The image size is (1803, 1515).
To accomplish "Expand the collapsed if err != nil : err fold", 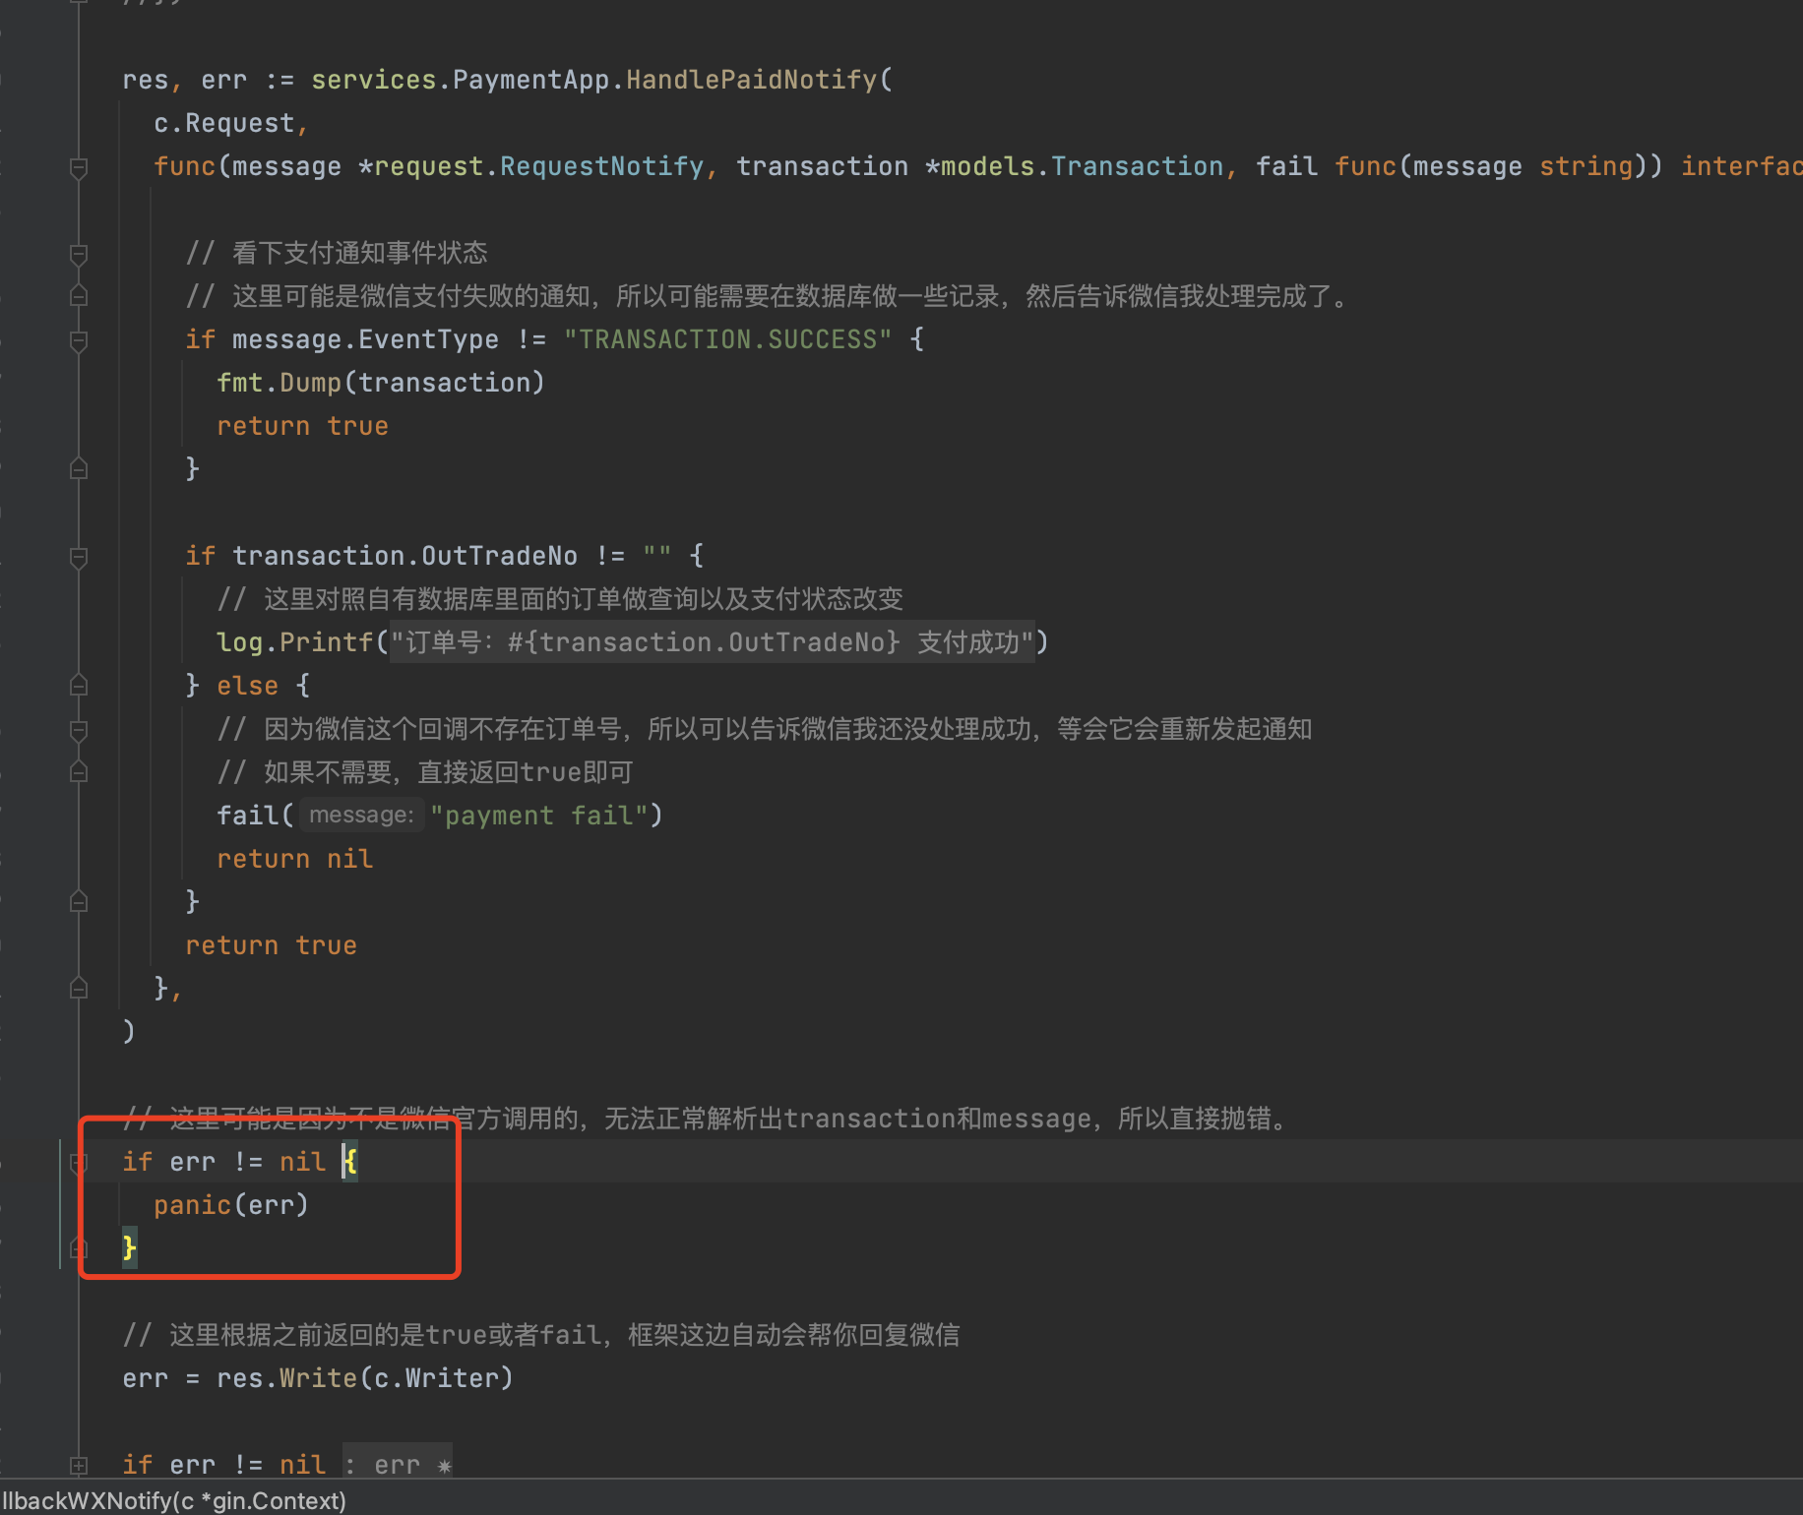I will tap(79, 1466).
